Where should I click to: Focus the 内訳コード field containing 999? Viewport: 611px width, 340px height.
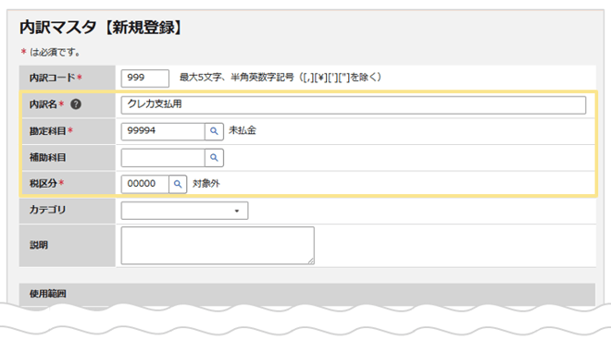point(145,79)
